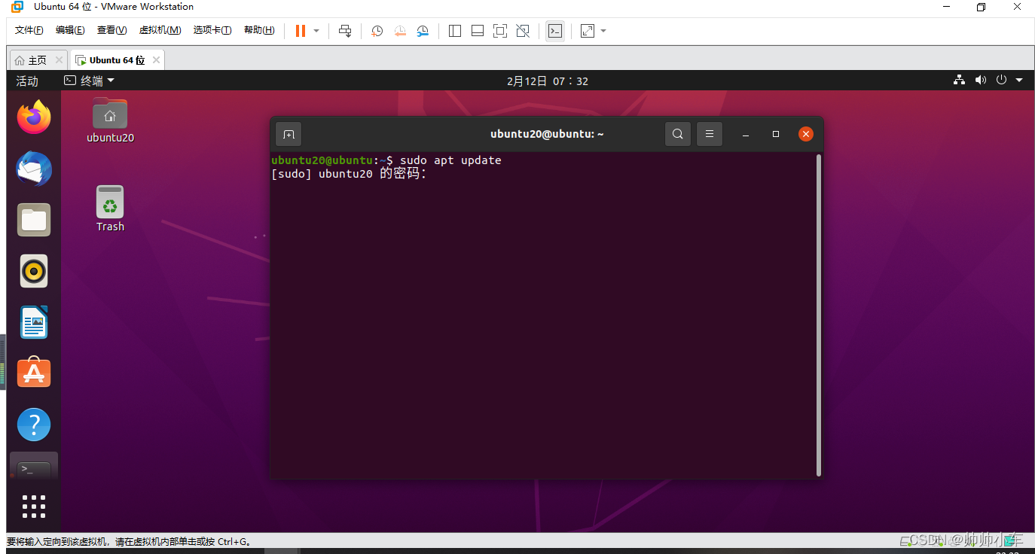
Task: Toggle the console view button in the toolbar
Action: [555, 31]
